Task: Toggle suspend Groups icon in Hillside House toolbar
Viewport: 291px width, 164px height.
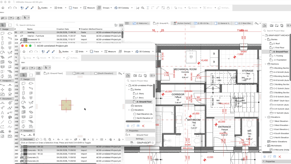Action: click(x=99, y=8)
